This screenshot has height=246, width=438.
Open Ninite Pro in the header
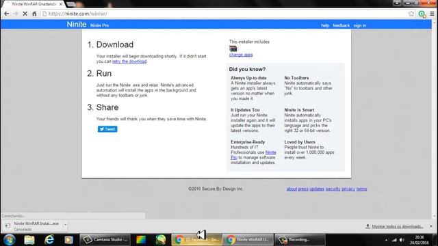click(99, 25)
